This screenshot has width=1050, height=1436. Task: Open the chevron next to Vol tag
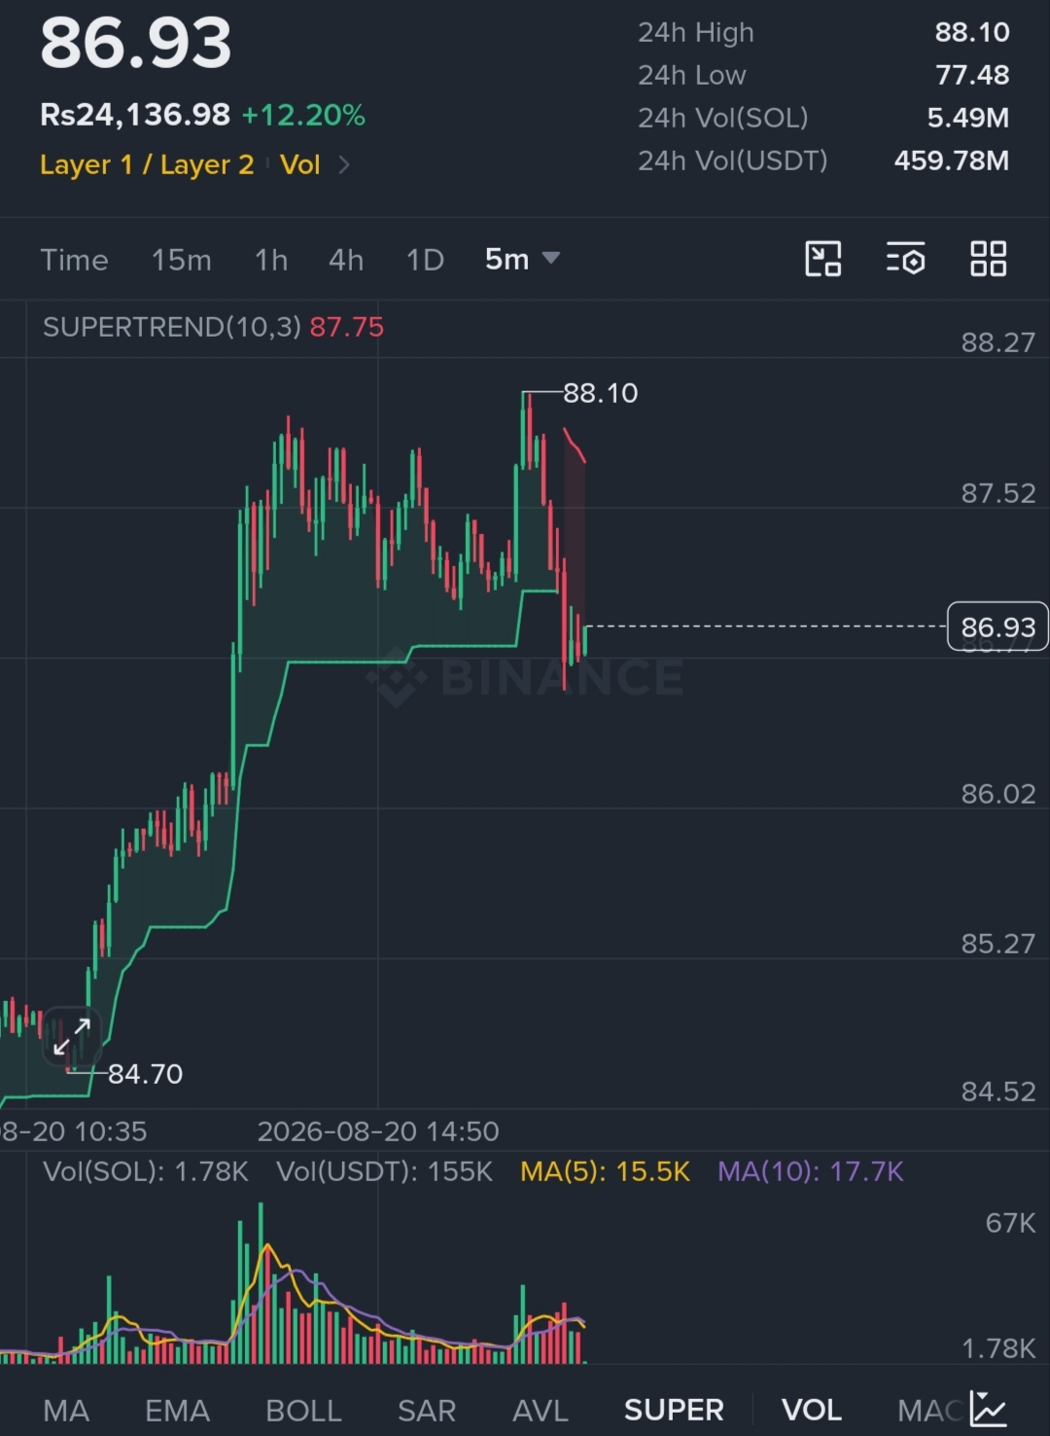[x=343, y=164]
